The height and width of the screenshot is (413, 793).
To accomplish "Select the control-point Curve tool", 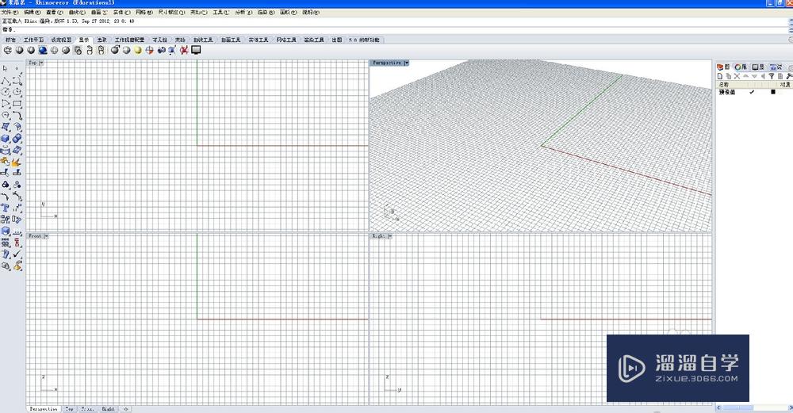I will (x=17, y=80).
